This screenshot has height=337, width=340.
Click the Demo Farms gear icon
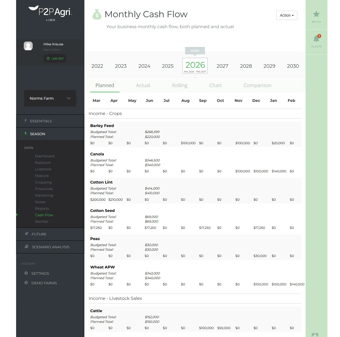26,283
